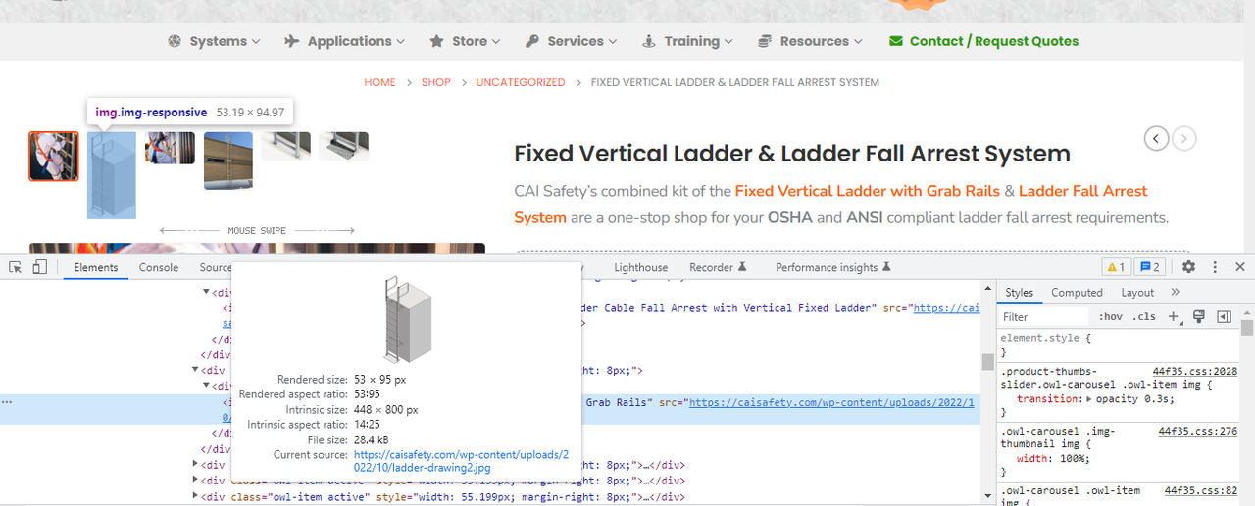Click Fixed Vertical Ladder with Grab Rails link
This screenshot has width=1255, height=506.
(x=868, y=191)
